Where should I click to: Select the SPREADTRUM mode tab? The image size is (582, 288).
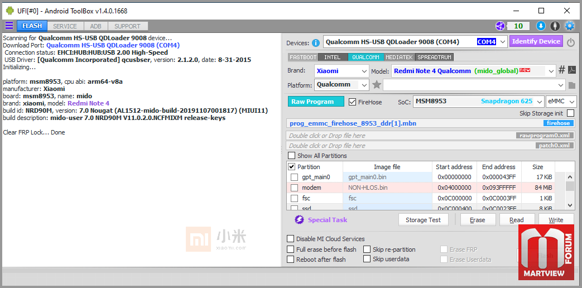(434, 57)
